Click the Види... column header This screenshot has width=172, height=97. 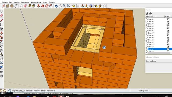(x=168, y=17)
